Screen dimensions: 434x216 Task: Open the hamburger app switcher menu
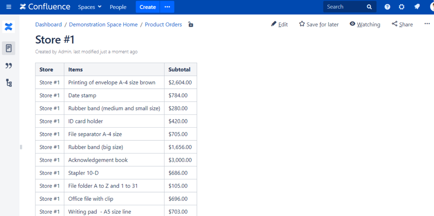(9, 7)
